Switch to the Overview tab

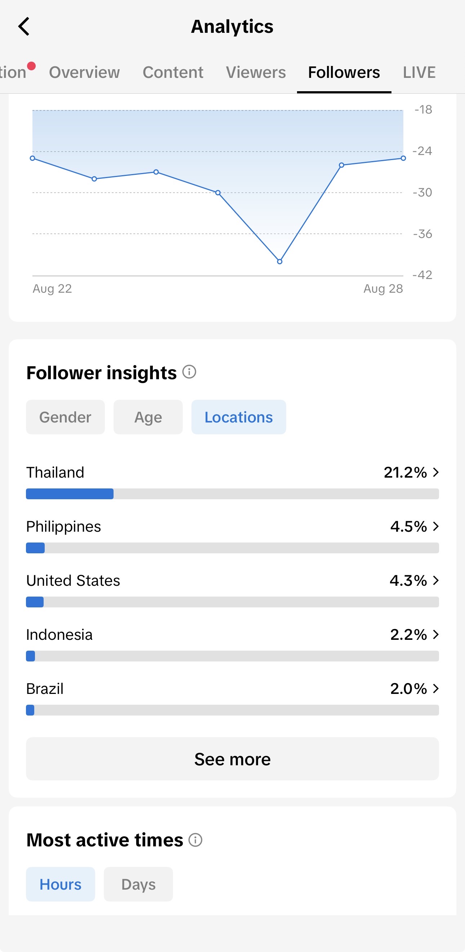(84, 72)
